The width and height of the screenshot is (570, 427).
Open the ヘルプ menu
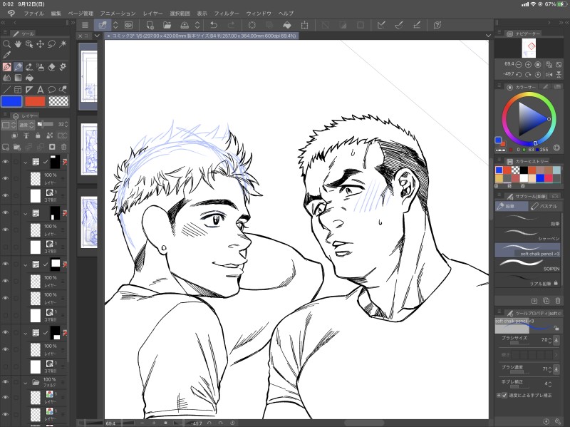click(x=286, y=14)
